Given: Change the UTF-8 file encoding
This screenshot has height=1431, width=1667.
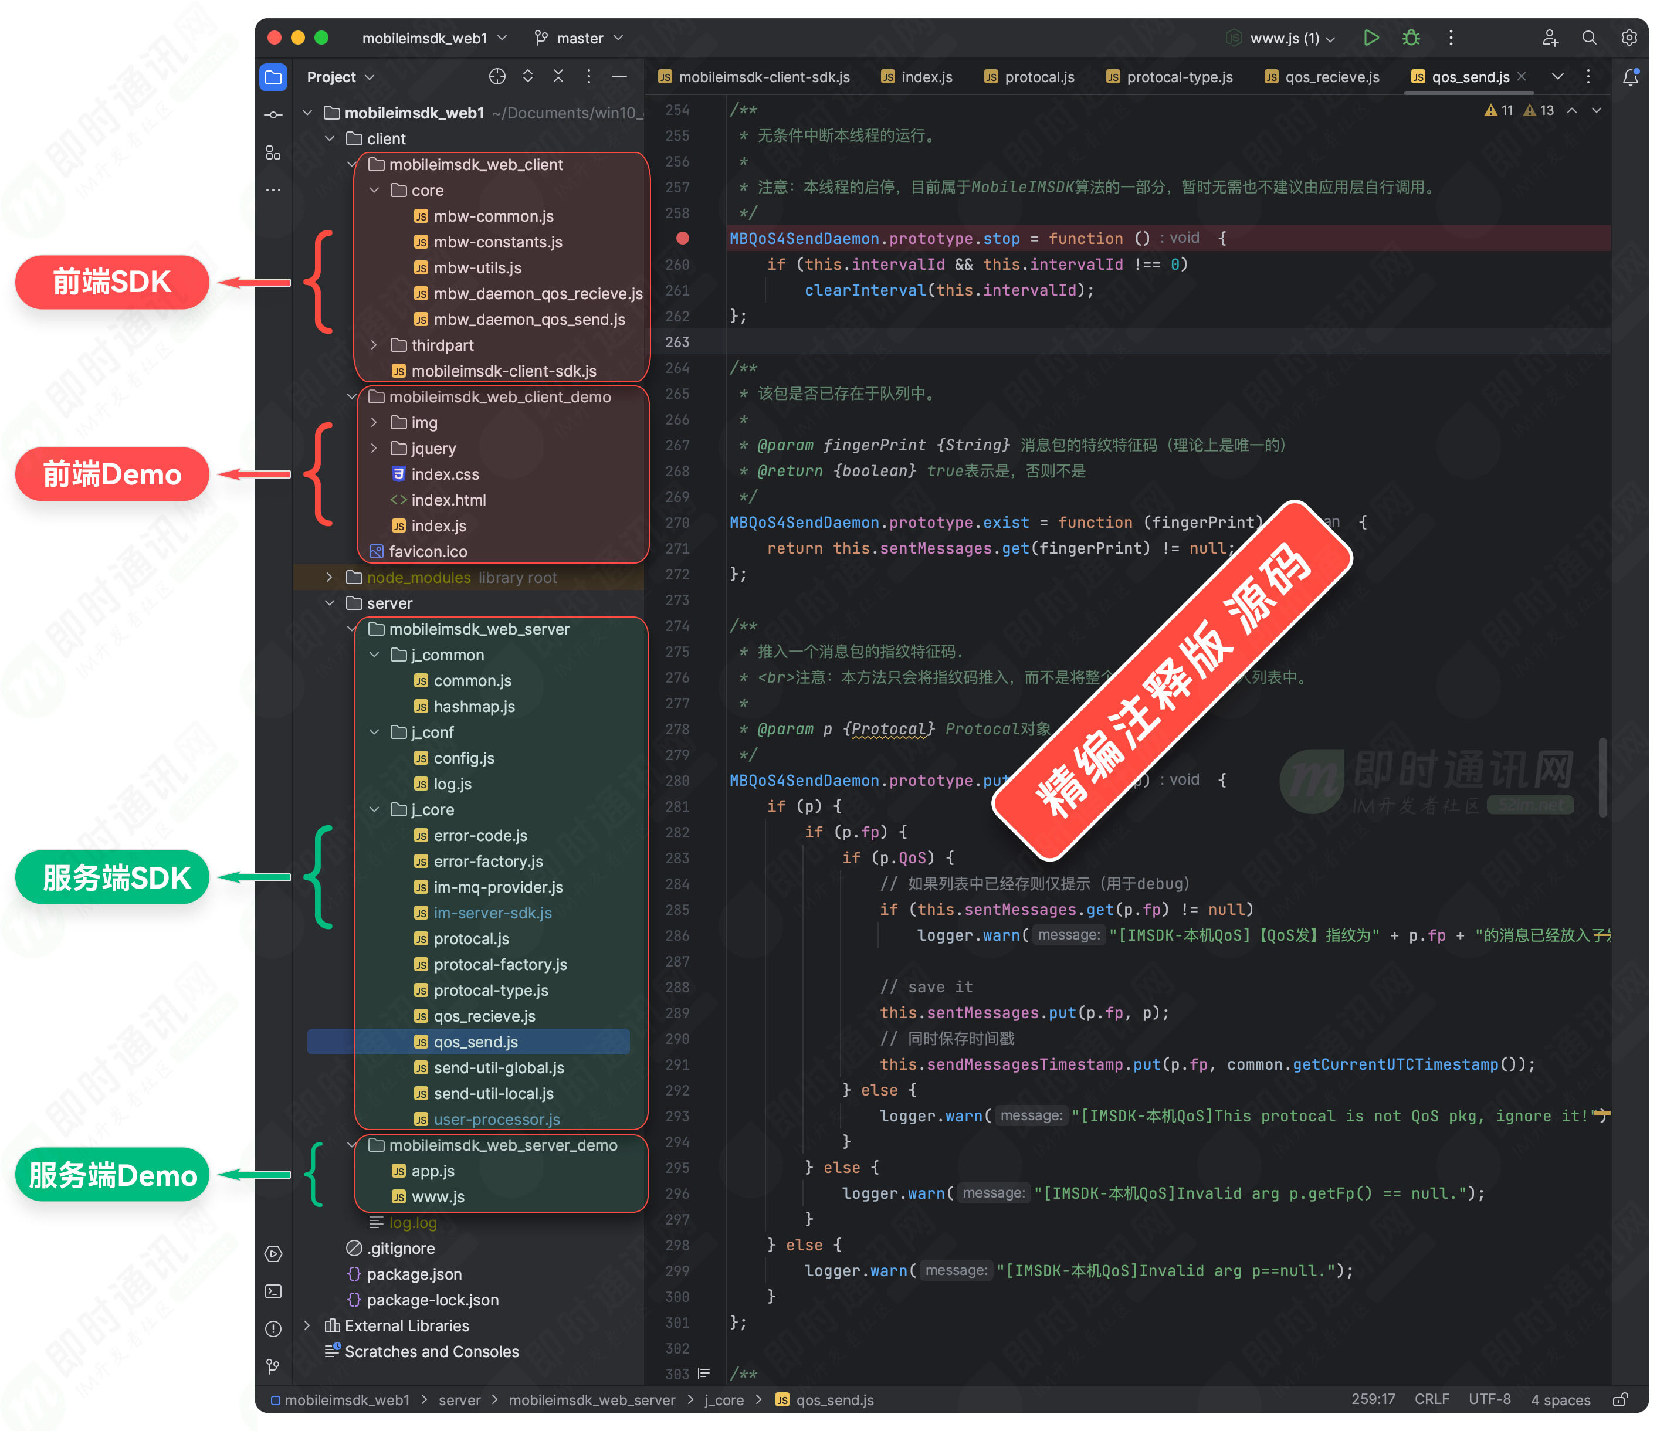Looking at the screenshot, I should (1490, 1400).
